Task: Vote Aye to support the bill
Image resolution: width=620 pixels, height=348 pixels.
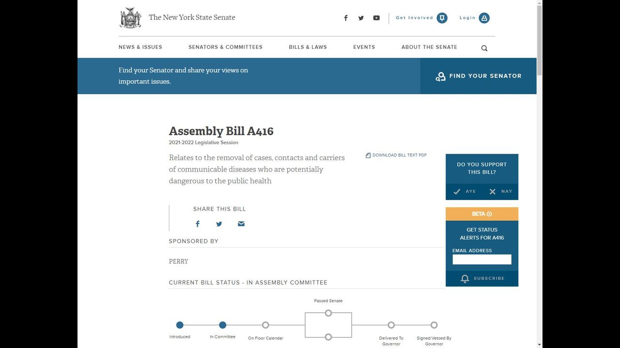Action: click(x=464, y=191)
